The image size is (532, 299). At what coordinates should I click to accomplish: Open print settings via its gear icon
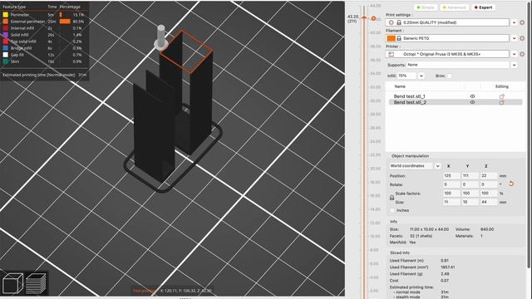pos(522,22)
